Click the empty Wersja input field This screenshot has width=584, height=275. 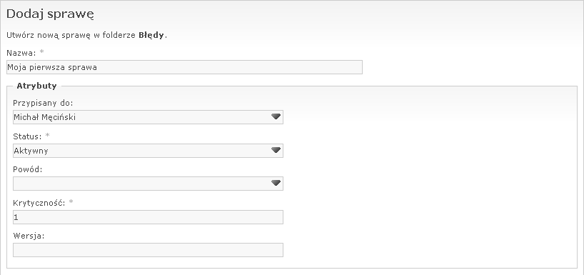(148, 250)
